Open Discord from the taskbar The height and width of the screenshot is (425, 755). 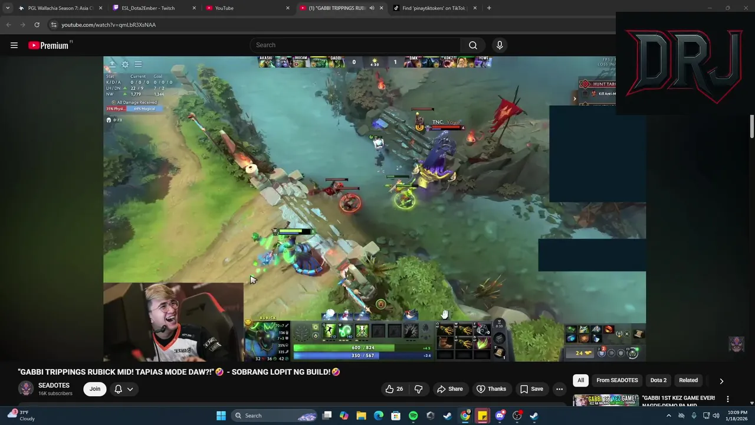click(500, 416)
